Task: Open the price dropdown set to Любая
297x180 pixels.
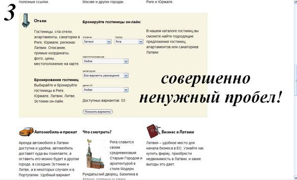Action: pos(105,90)
